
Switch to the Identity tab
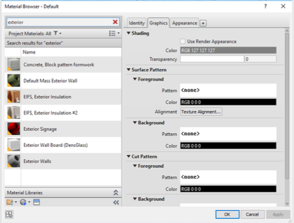pyautogui.click(x=137, y=23)
